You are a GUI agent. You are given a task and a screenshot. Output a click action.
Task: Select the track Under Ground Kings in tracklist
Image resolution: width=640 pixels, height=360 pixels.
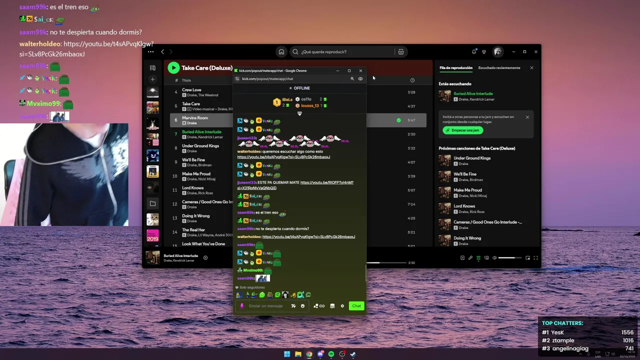pyautogui.click(x=200, y=146)
